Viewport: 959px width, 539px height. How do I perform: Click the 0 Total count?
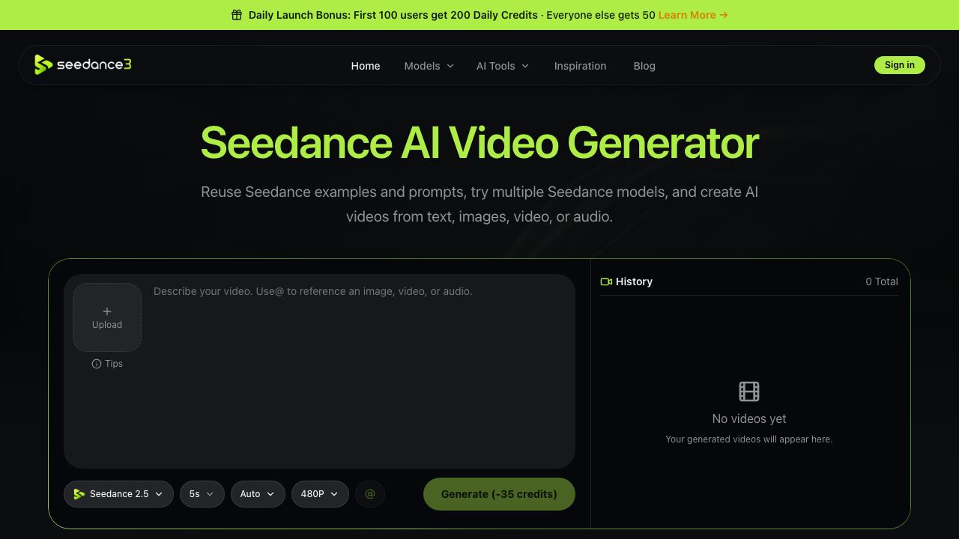tap(882, 281)
